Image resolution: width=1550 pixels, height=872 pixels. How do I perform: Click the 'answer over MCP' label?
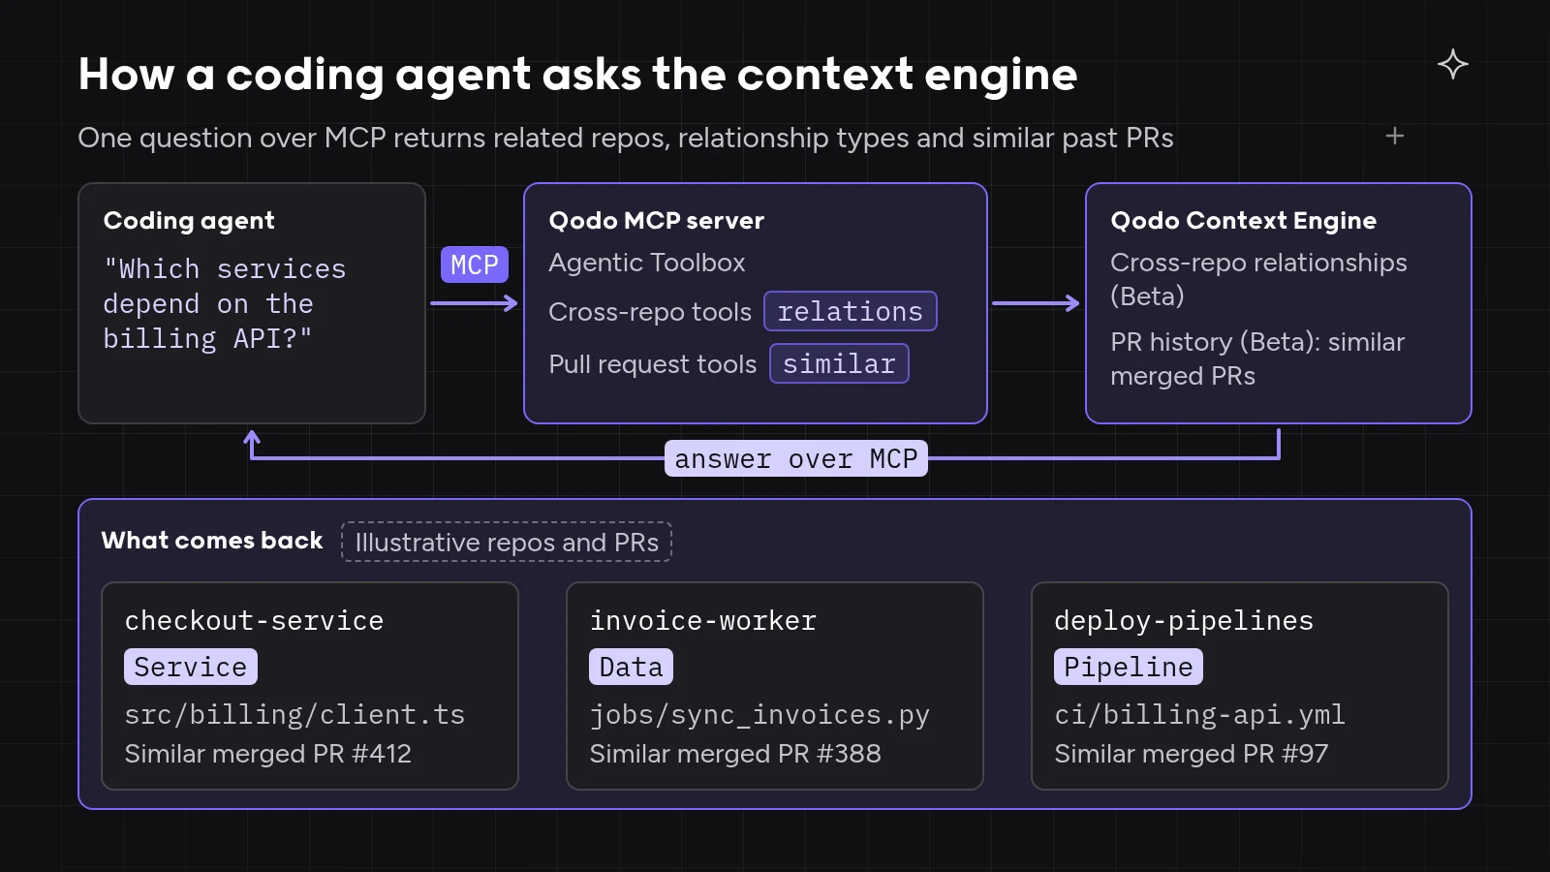pos(796,458)
